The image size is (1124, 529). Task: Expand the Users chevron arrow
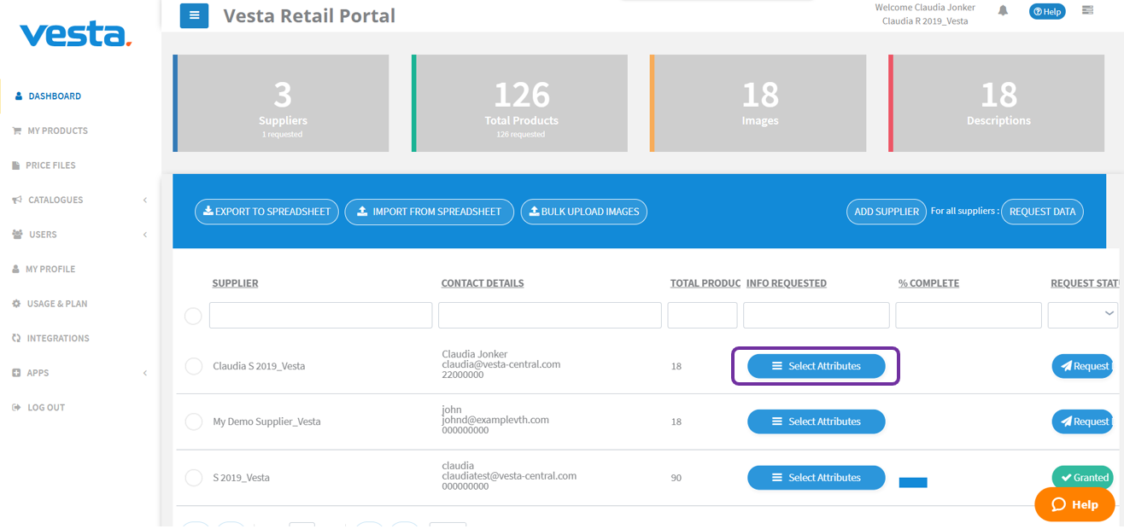coord(145,235)
